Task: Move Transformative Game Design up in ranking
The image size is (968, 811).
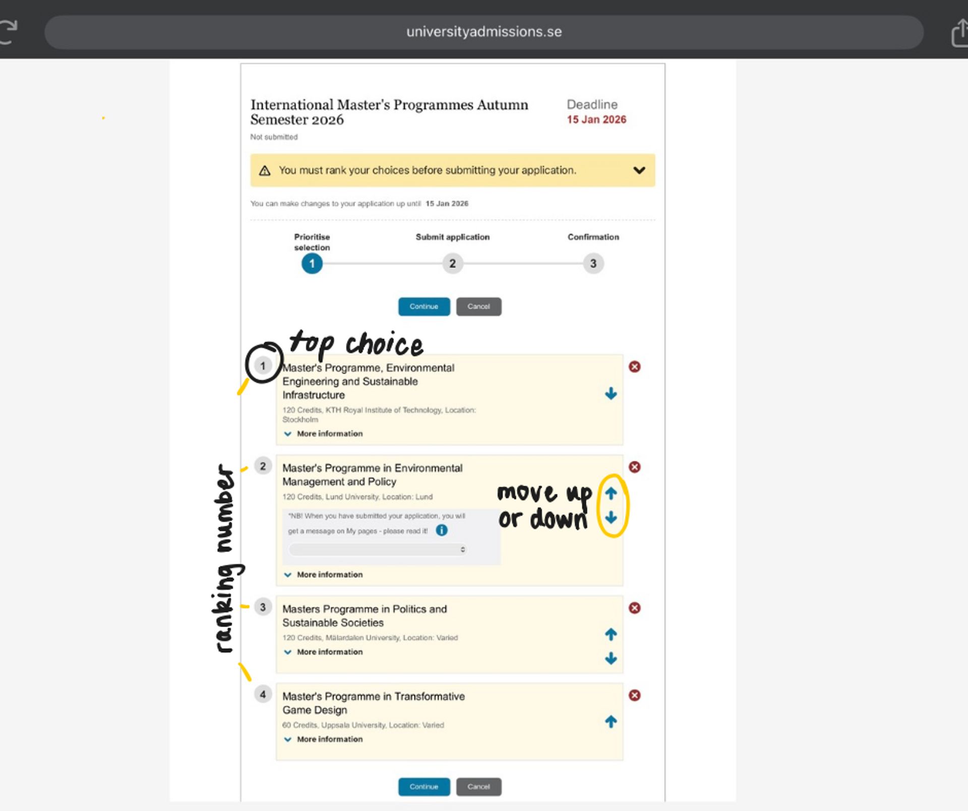Action: tap(611, 721)
